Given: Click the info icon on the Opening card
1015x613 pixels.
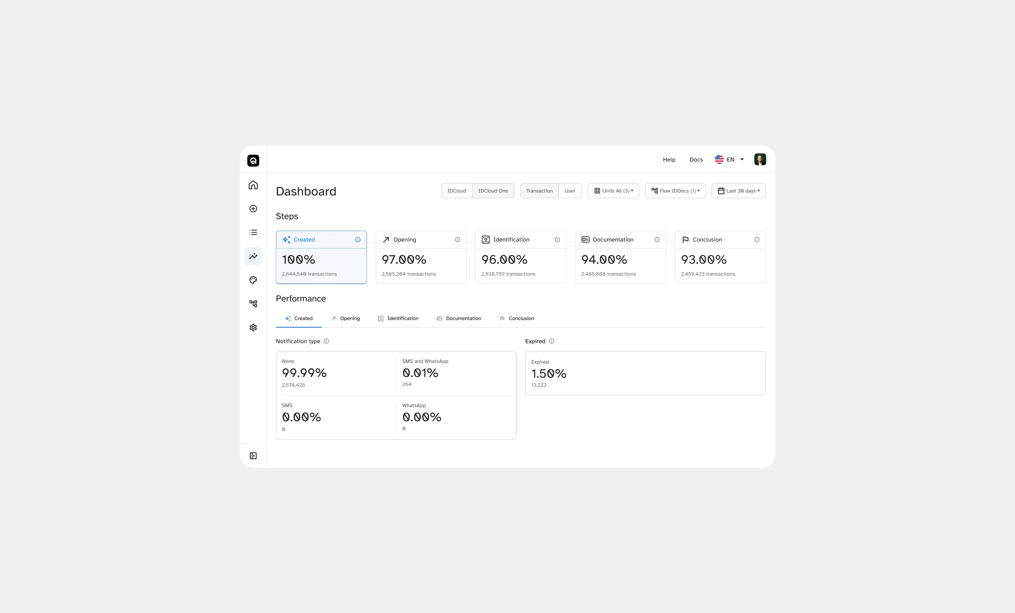Looking at the screenshot, I should 457,240.
